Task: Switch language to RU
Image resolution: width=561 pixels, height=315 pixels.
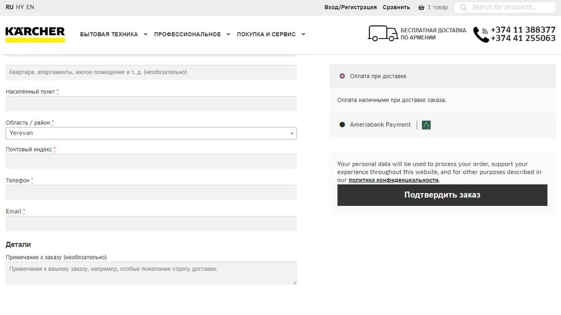Action: click(10, 7)
